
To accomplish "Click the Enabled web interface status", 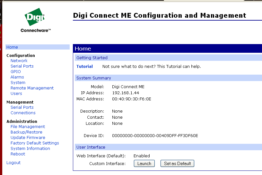I will 142,156.
